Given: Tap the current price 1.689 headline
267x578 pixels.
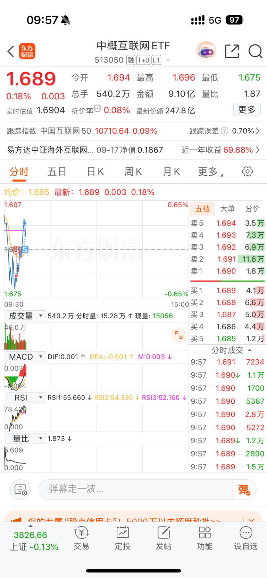Looking at the screenshot, I should point(31,78).
